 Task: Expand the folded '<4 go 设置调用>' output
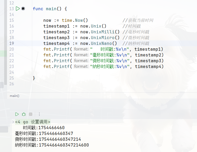pos(13,122)
